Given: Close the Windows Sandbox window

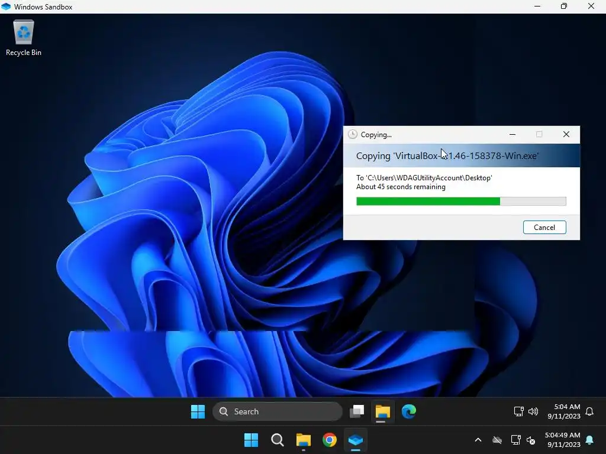Looking at the screenshot, I should pyautogui.click(x=591, y=6).
